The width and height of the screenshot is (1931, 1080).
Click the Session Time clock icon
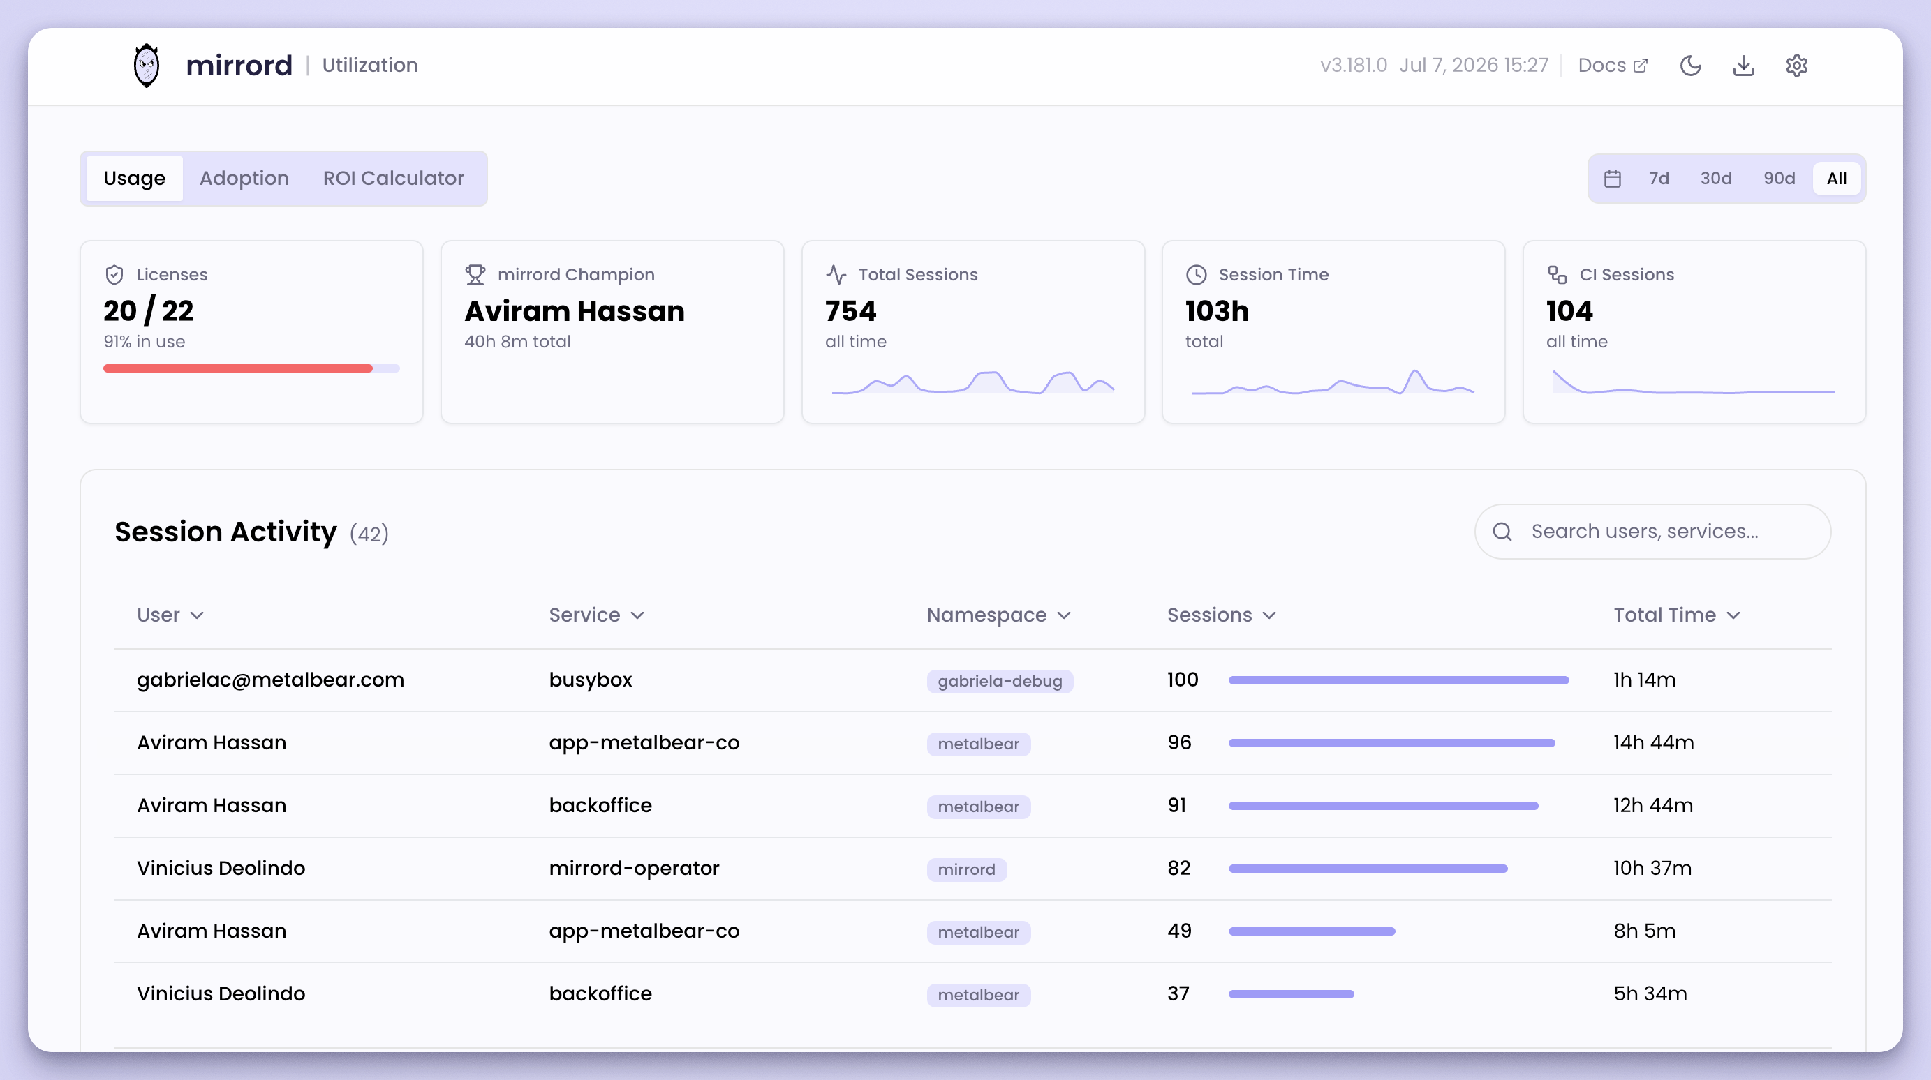[x=1197, y=275]
